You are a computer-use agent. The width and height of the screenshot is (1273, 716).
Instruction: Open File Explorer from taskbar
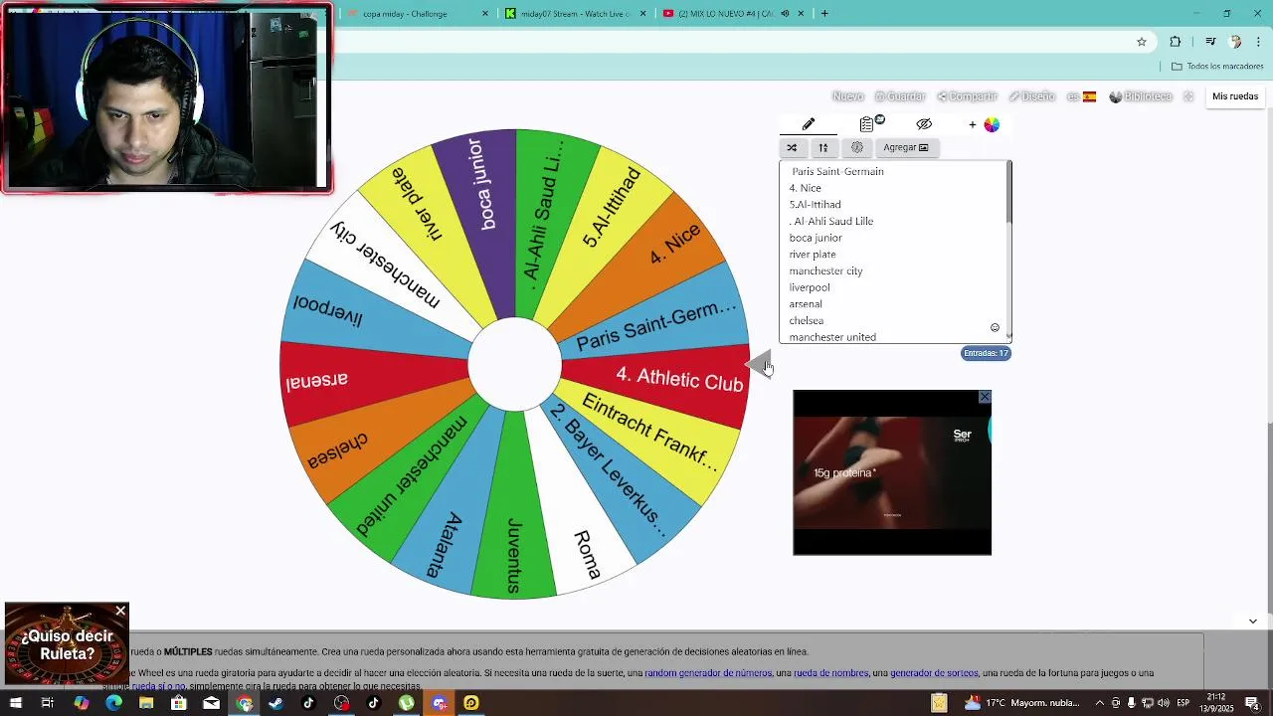point(146,703)
